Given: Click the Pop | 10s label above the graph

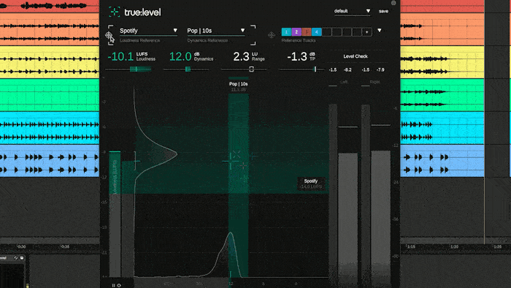Looking at the screenshot, I should pos(238,84).
